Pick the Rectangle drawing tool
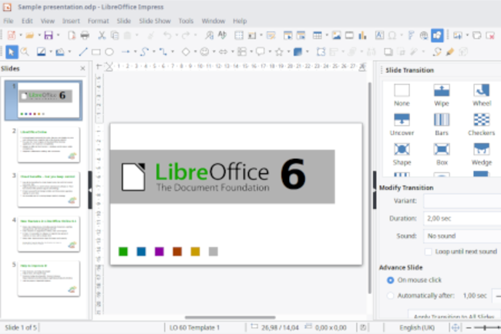Screen dimensions: 501x334 tap(96, 52)
